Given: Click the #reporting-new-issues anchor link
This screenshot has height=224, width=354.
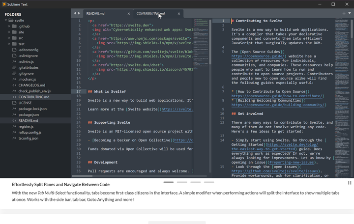Looking at the screenshot, I should tap(293, 162).
